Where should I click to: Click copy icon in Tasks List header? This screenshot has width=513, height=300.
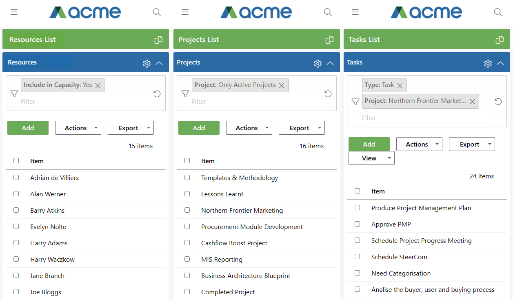point(500,40)
